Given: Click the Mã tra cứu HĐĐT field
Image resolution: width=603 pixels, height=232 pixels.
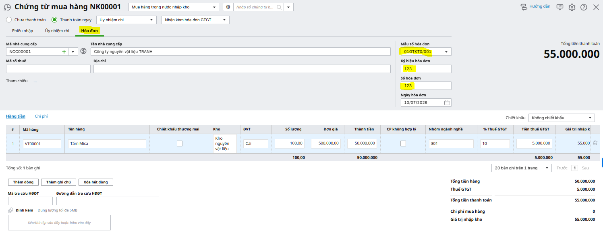Looking at the screenshot, I should pyautogui.click(x=30, y=201).
